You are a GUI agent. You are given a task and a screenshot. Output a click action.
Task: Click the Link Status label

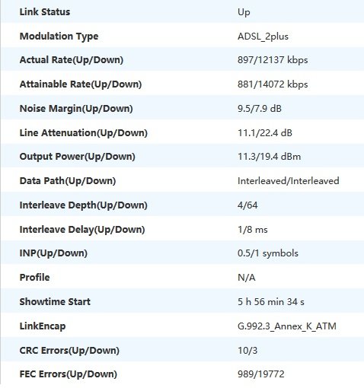[45, 12]
